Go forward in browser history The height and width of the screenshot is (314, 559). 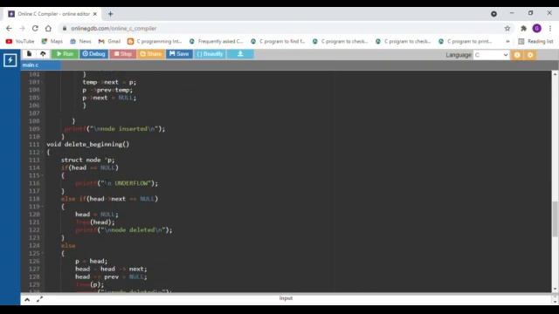(x=22, y=28)
